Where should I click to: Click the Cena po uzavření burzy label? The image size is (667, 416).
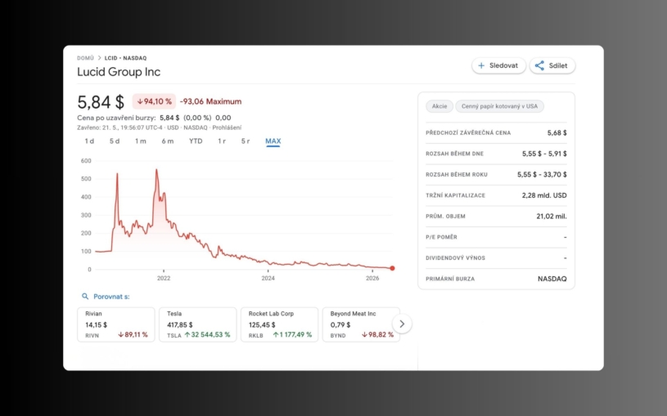click(x=116, y=118)
